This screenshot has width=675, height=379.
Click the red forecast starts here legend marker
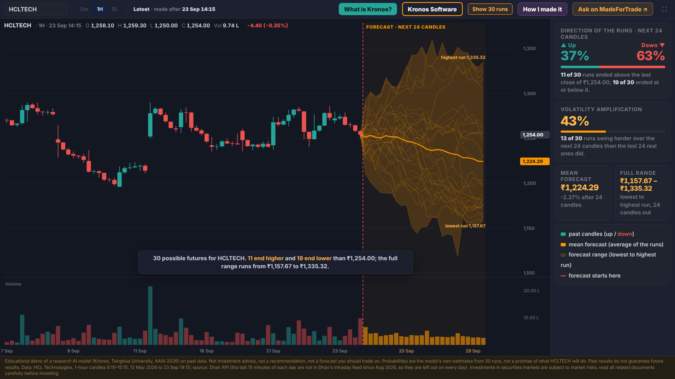click(x=563, y=276)
